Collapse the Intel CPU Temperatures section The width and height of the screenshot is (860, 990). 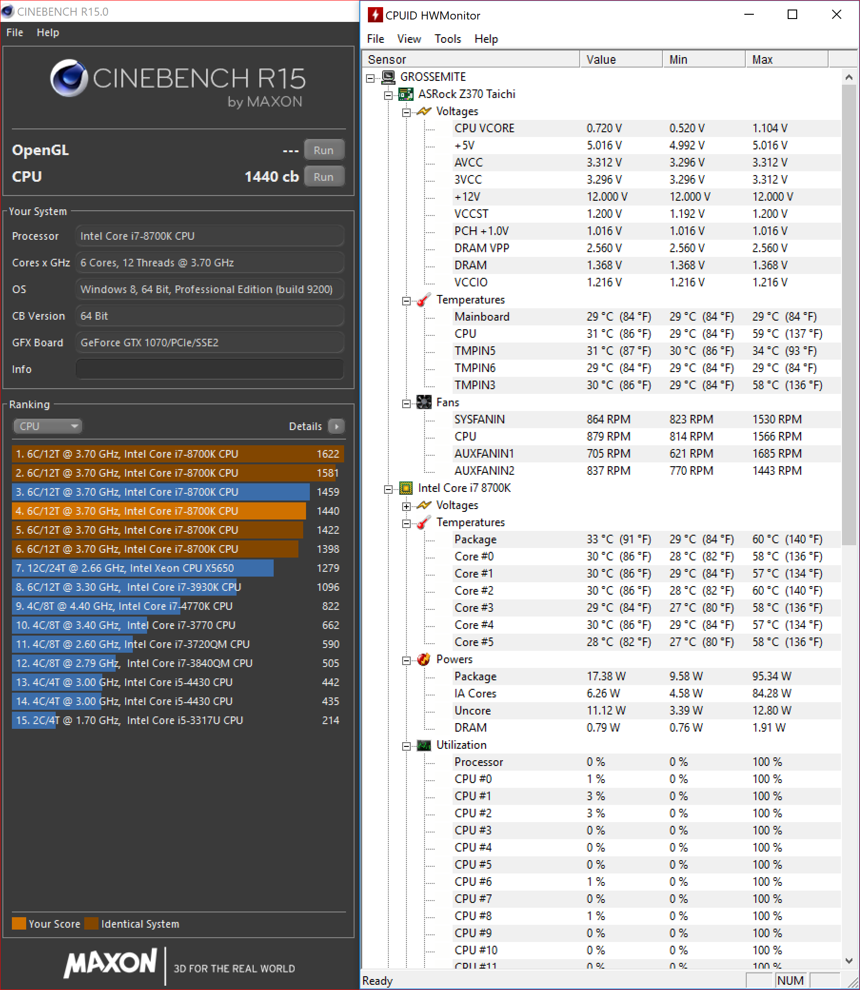click(x=406, y=523)
